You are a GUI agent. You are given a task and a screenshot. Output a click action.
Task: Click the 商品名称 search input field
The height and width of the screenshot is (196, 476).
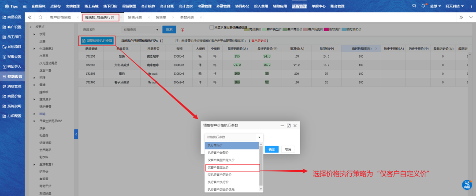coord(100,29)
